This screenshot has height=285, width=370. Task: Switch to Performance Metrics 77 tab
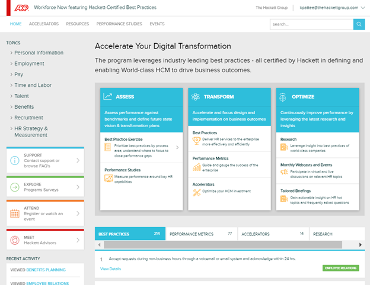pyautogui.click(x=202, y=234)
